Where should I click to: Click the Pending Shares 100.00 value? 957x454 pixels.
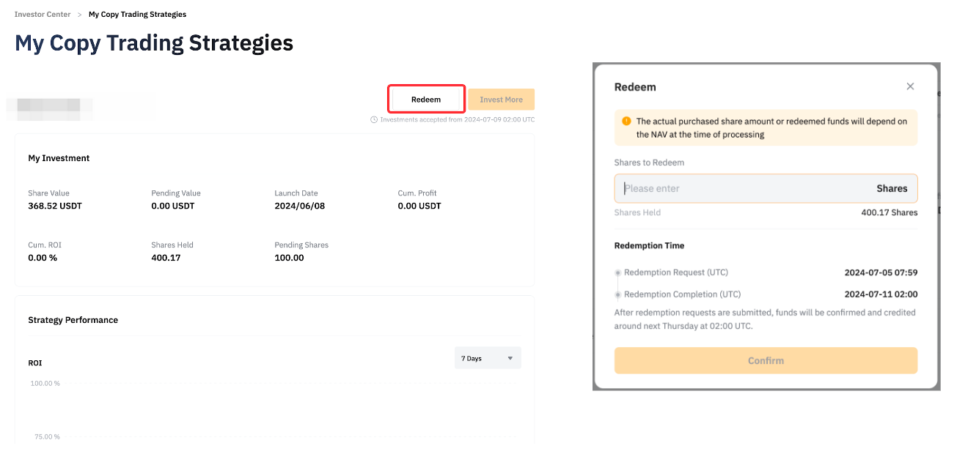(289, 258)
